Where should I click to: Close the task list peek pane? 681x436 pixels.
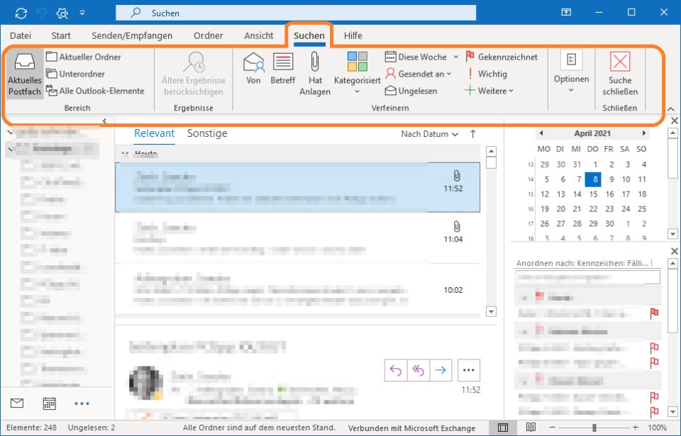(674, 251)
